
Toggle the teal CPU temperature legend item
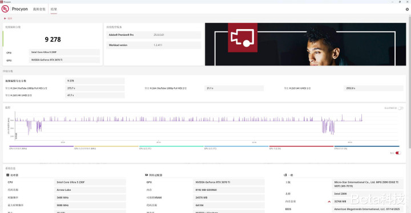pos(171,148)
